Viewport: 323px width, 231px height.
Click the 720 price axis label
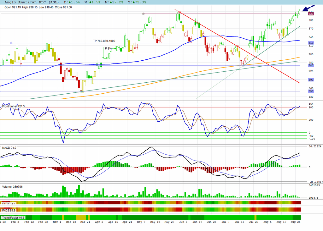[x=311, y=71]
